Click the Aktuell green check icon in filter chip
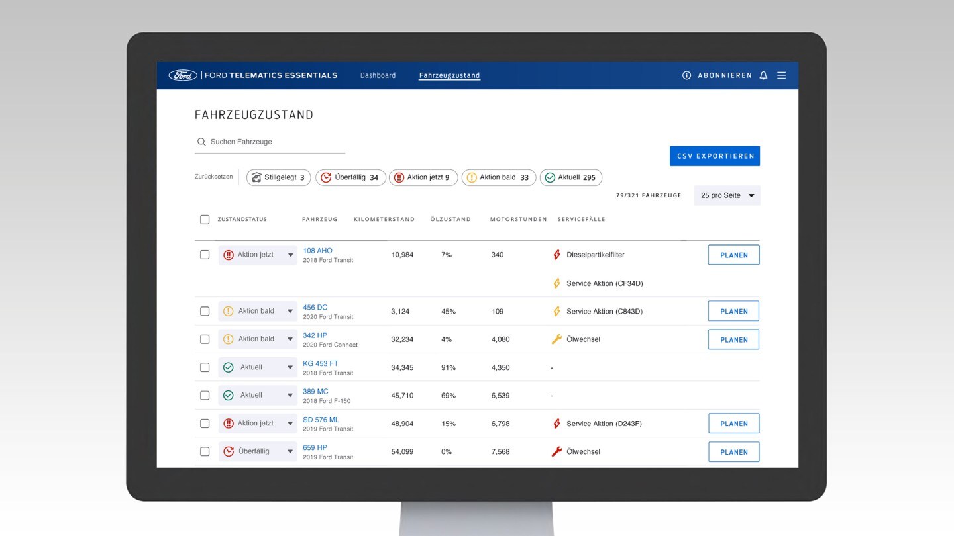954x536 pixels. point(550,177)
